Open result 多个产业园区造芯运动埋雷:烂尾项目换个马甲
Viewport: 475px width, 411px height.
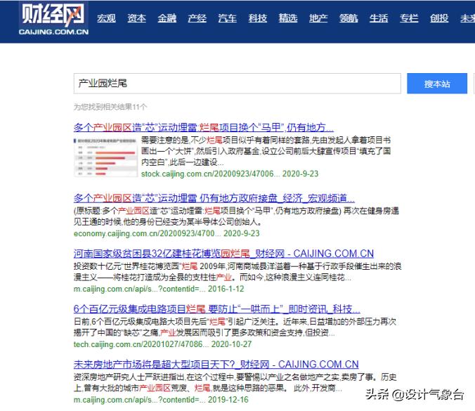click(x=204, y=127)
